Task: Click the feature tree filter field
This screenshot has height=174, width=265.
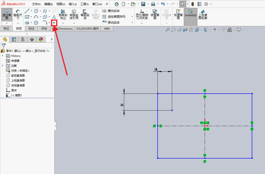Action: pyautogui.click(x=27, y=46)
